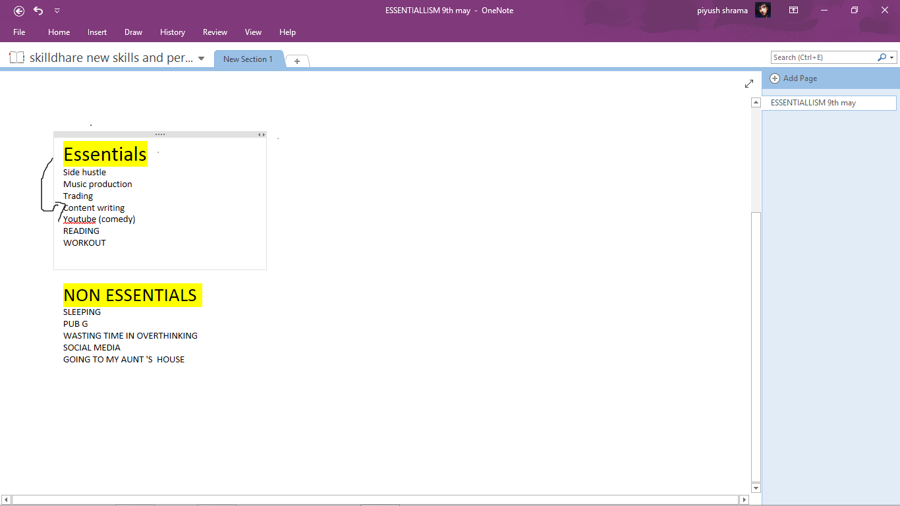The height and width of the screenshot is (506, 900).
Task: Switch to the View ribbon tab
Action: (x=253, y=32)
